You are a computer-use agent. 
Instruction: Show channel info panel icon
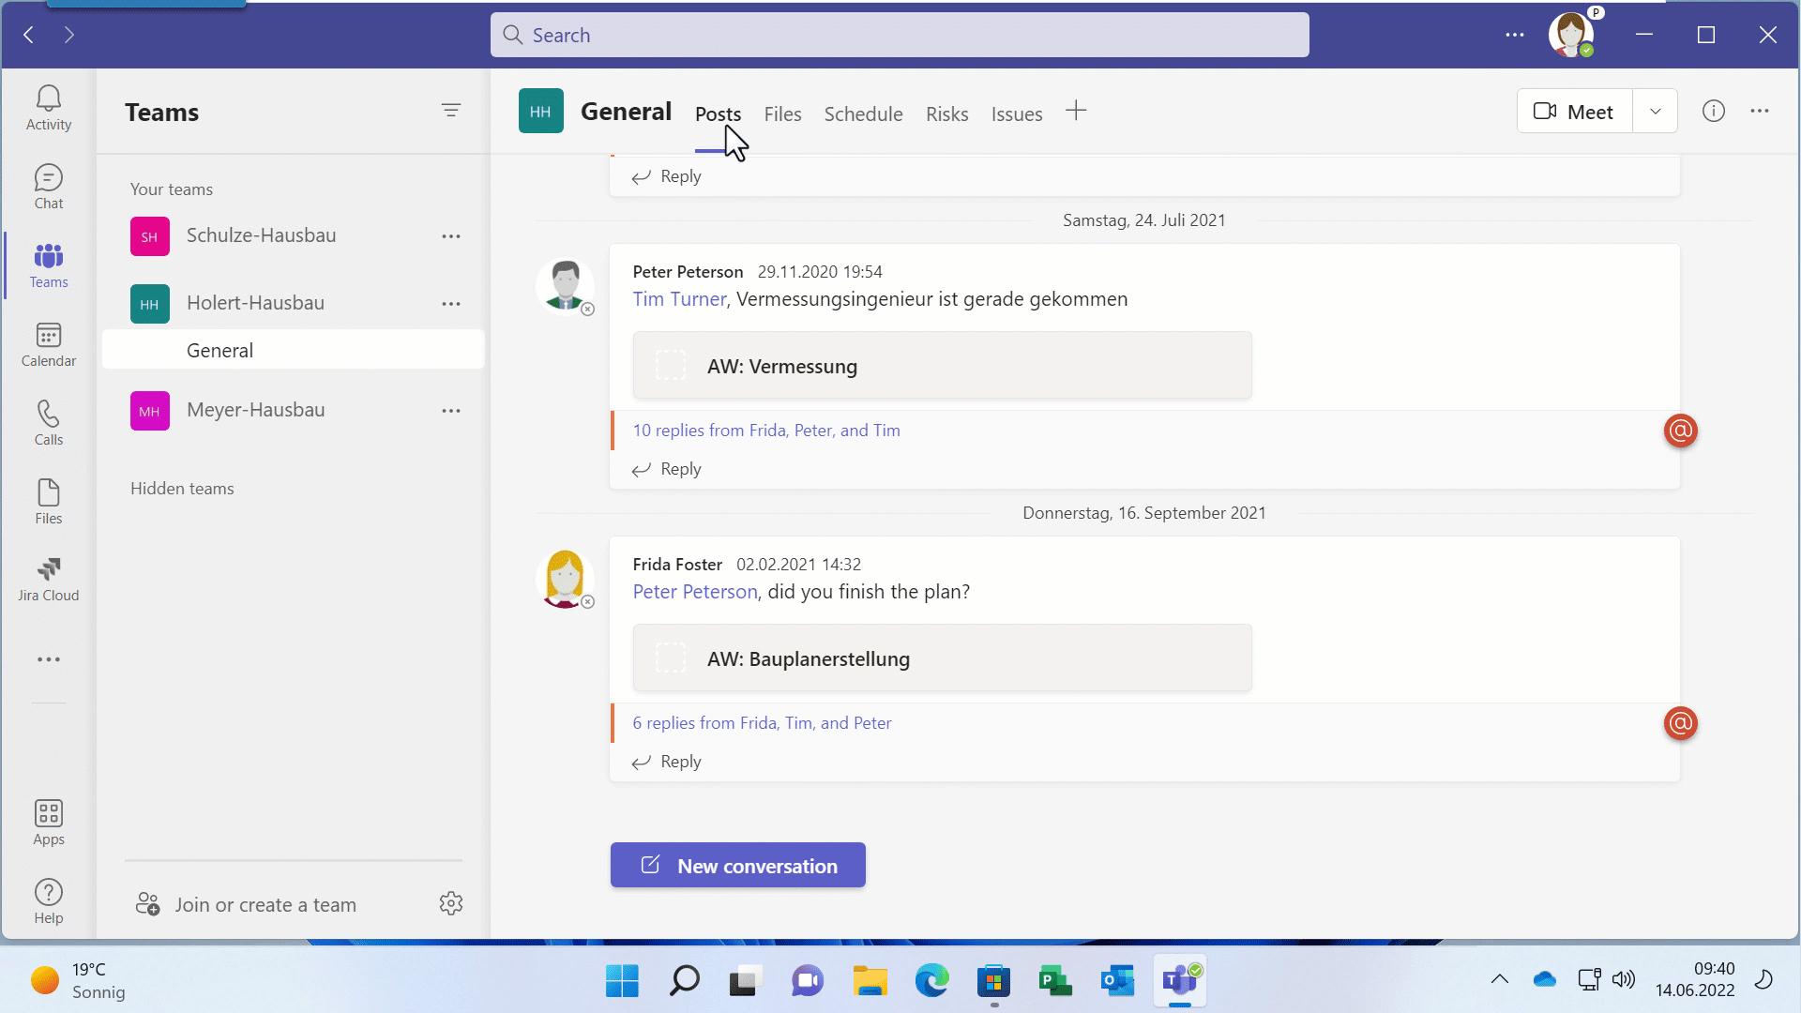(1714, 112)
